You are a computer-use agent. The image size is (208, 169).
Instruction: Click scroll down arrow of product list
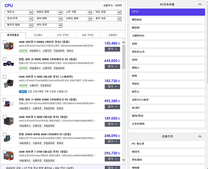coord(124,160)
